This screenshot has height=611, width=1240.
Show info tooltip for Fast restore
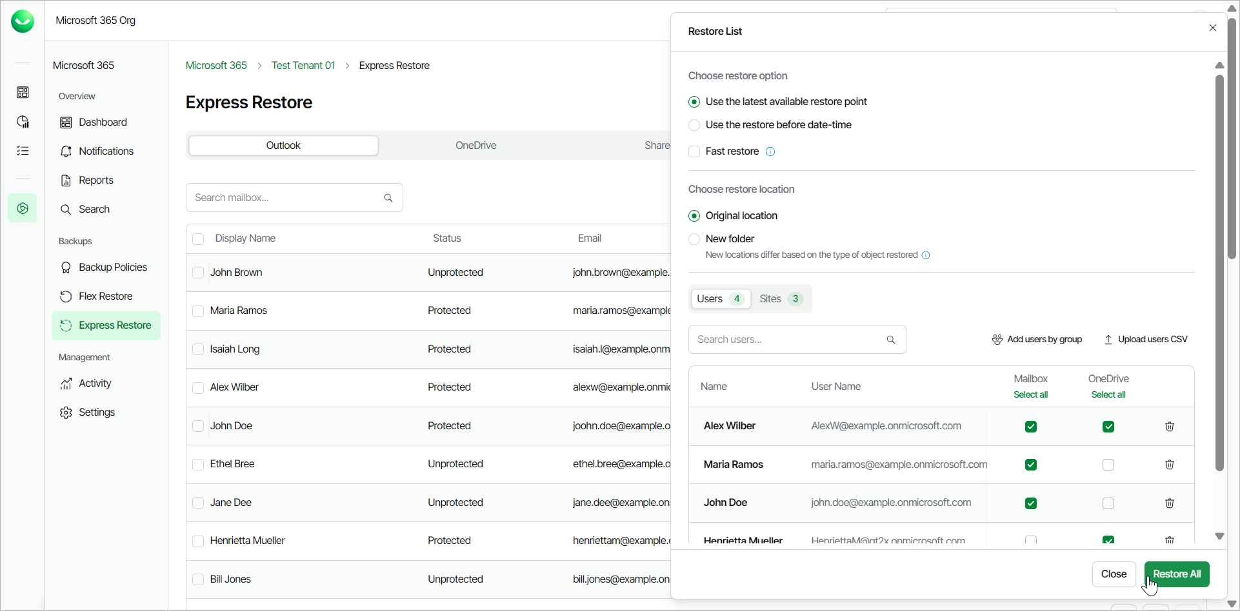(x=770, y=151)
